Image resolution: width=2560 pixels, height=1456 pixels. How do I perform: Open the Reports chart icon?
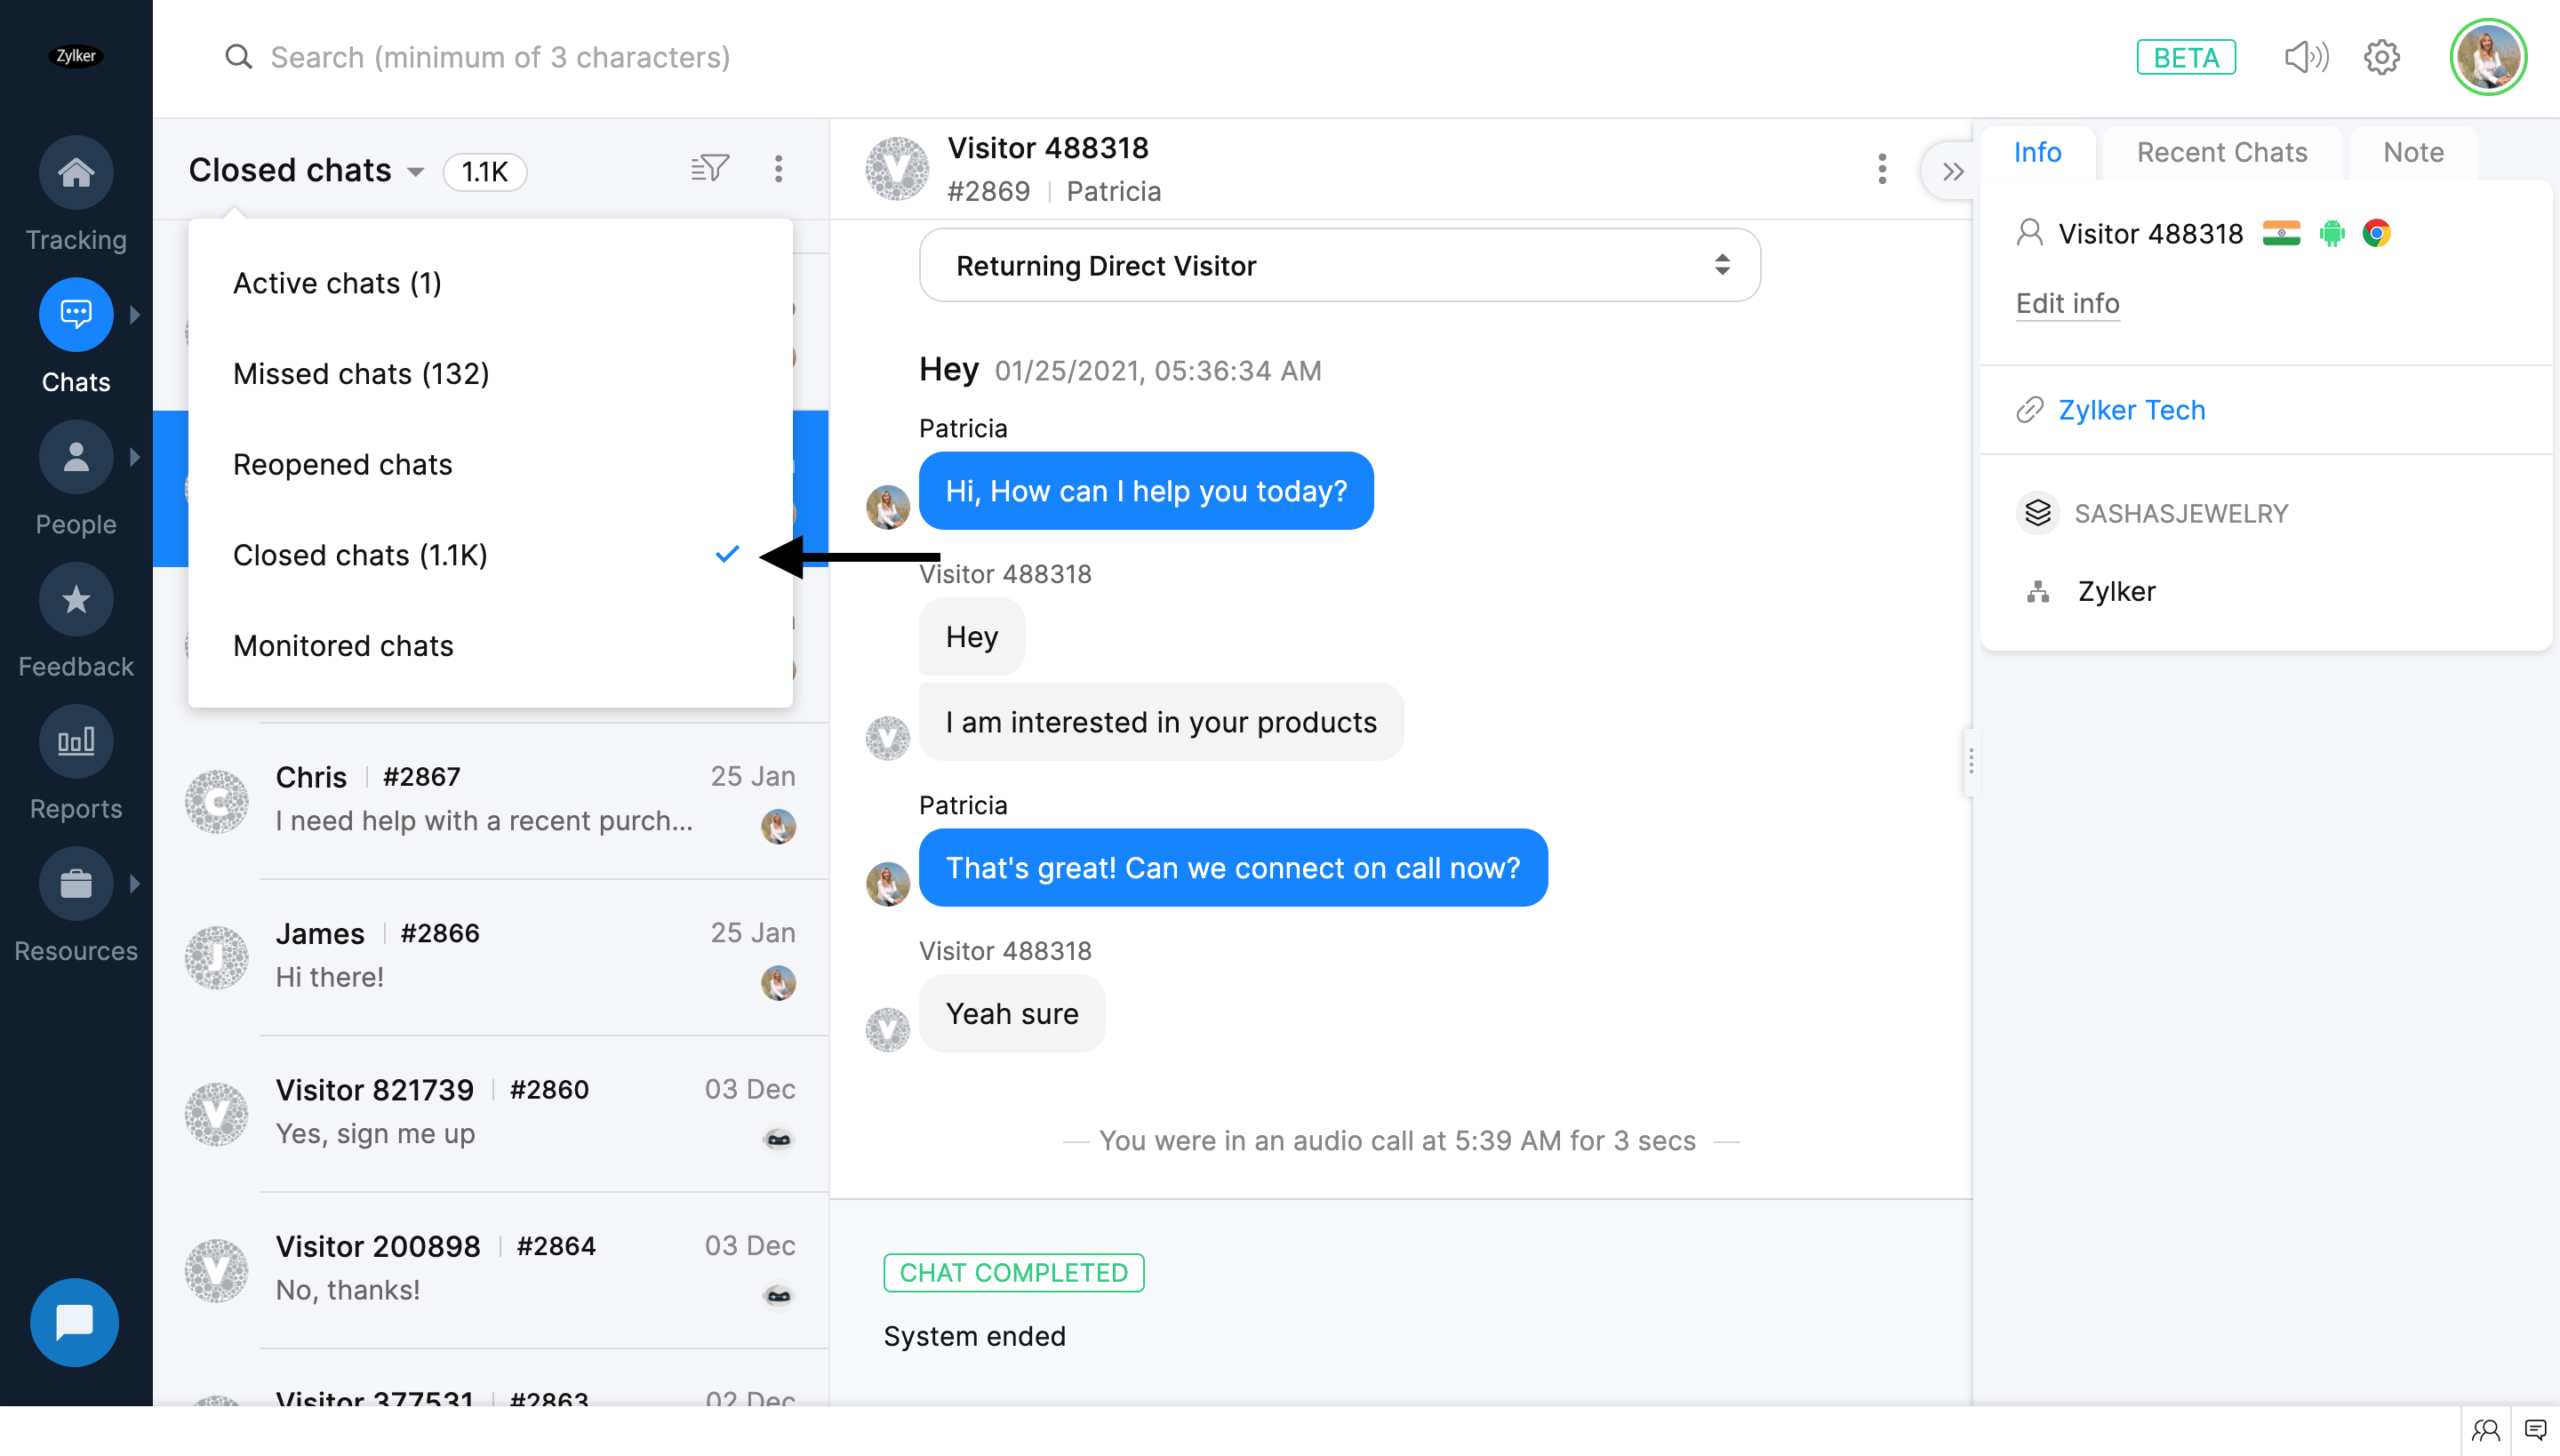pyautogui.click(x=76, y=742)
